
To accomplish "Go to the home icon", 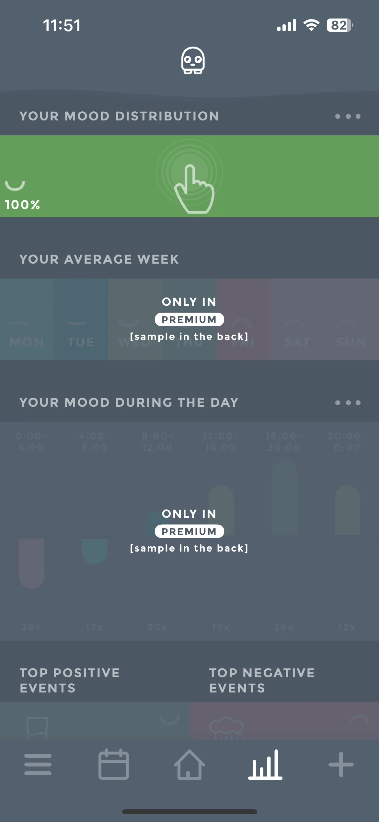I will tap(189, 764).
